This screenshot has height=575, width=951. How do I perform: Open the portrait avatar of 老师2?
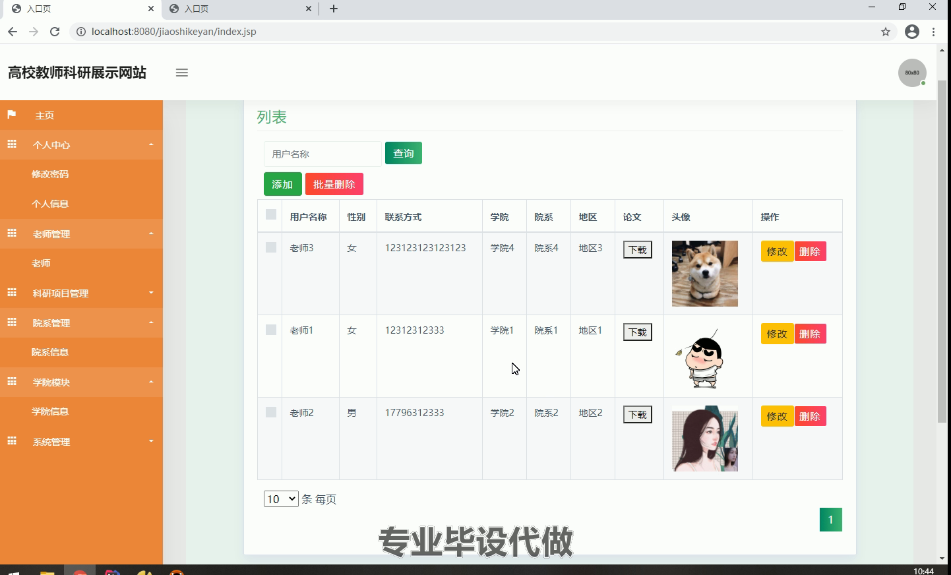(x=705, y=439)
